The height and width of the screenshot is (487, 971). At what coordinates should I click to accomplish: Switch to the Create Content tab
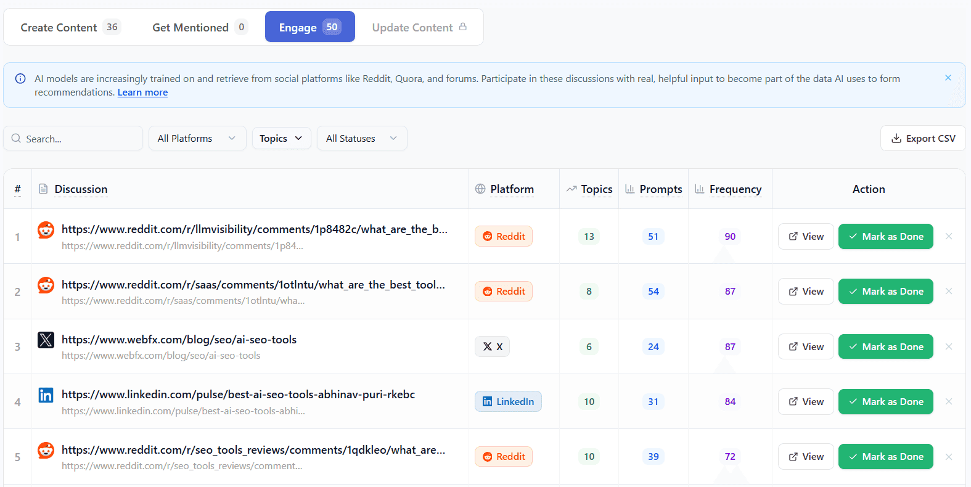70,27
